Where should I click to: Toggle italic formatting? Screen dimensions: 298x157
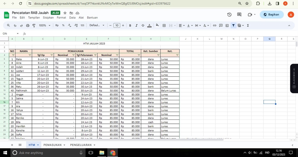[137, 25]
